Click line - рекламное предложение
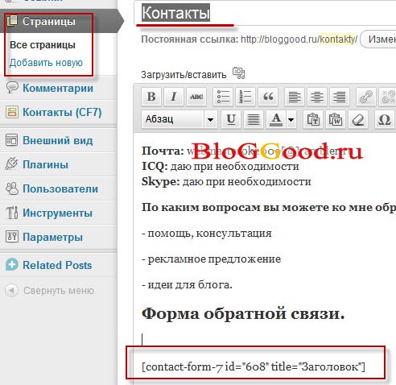 click(212, 259)
